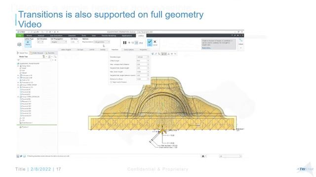Click the help question mark icon
The image size is (316, 177).
[242, 35]
